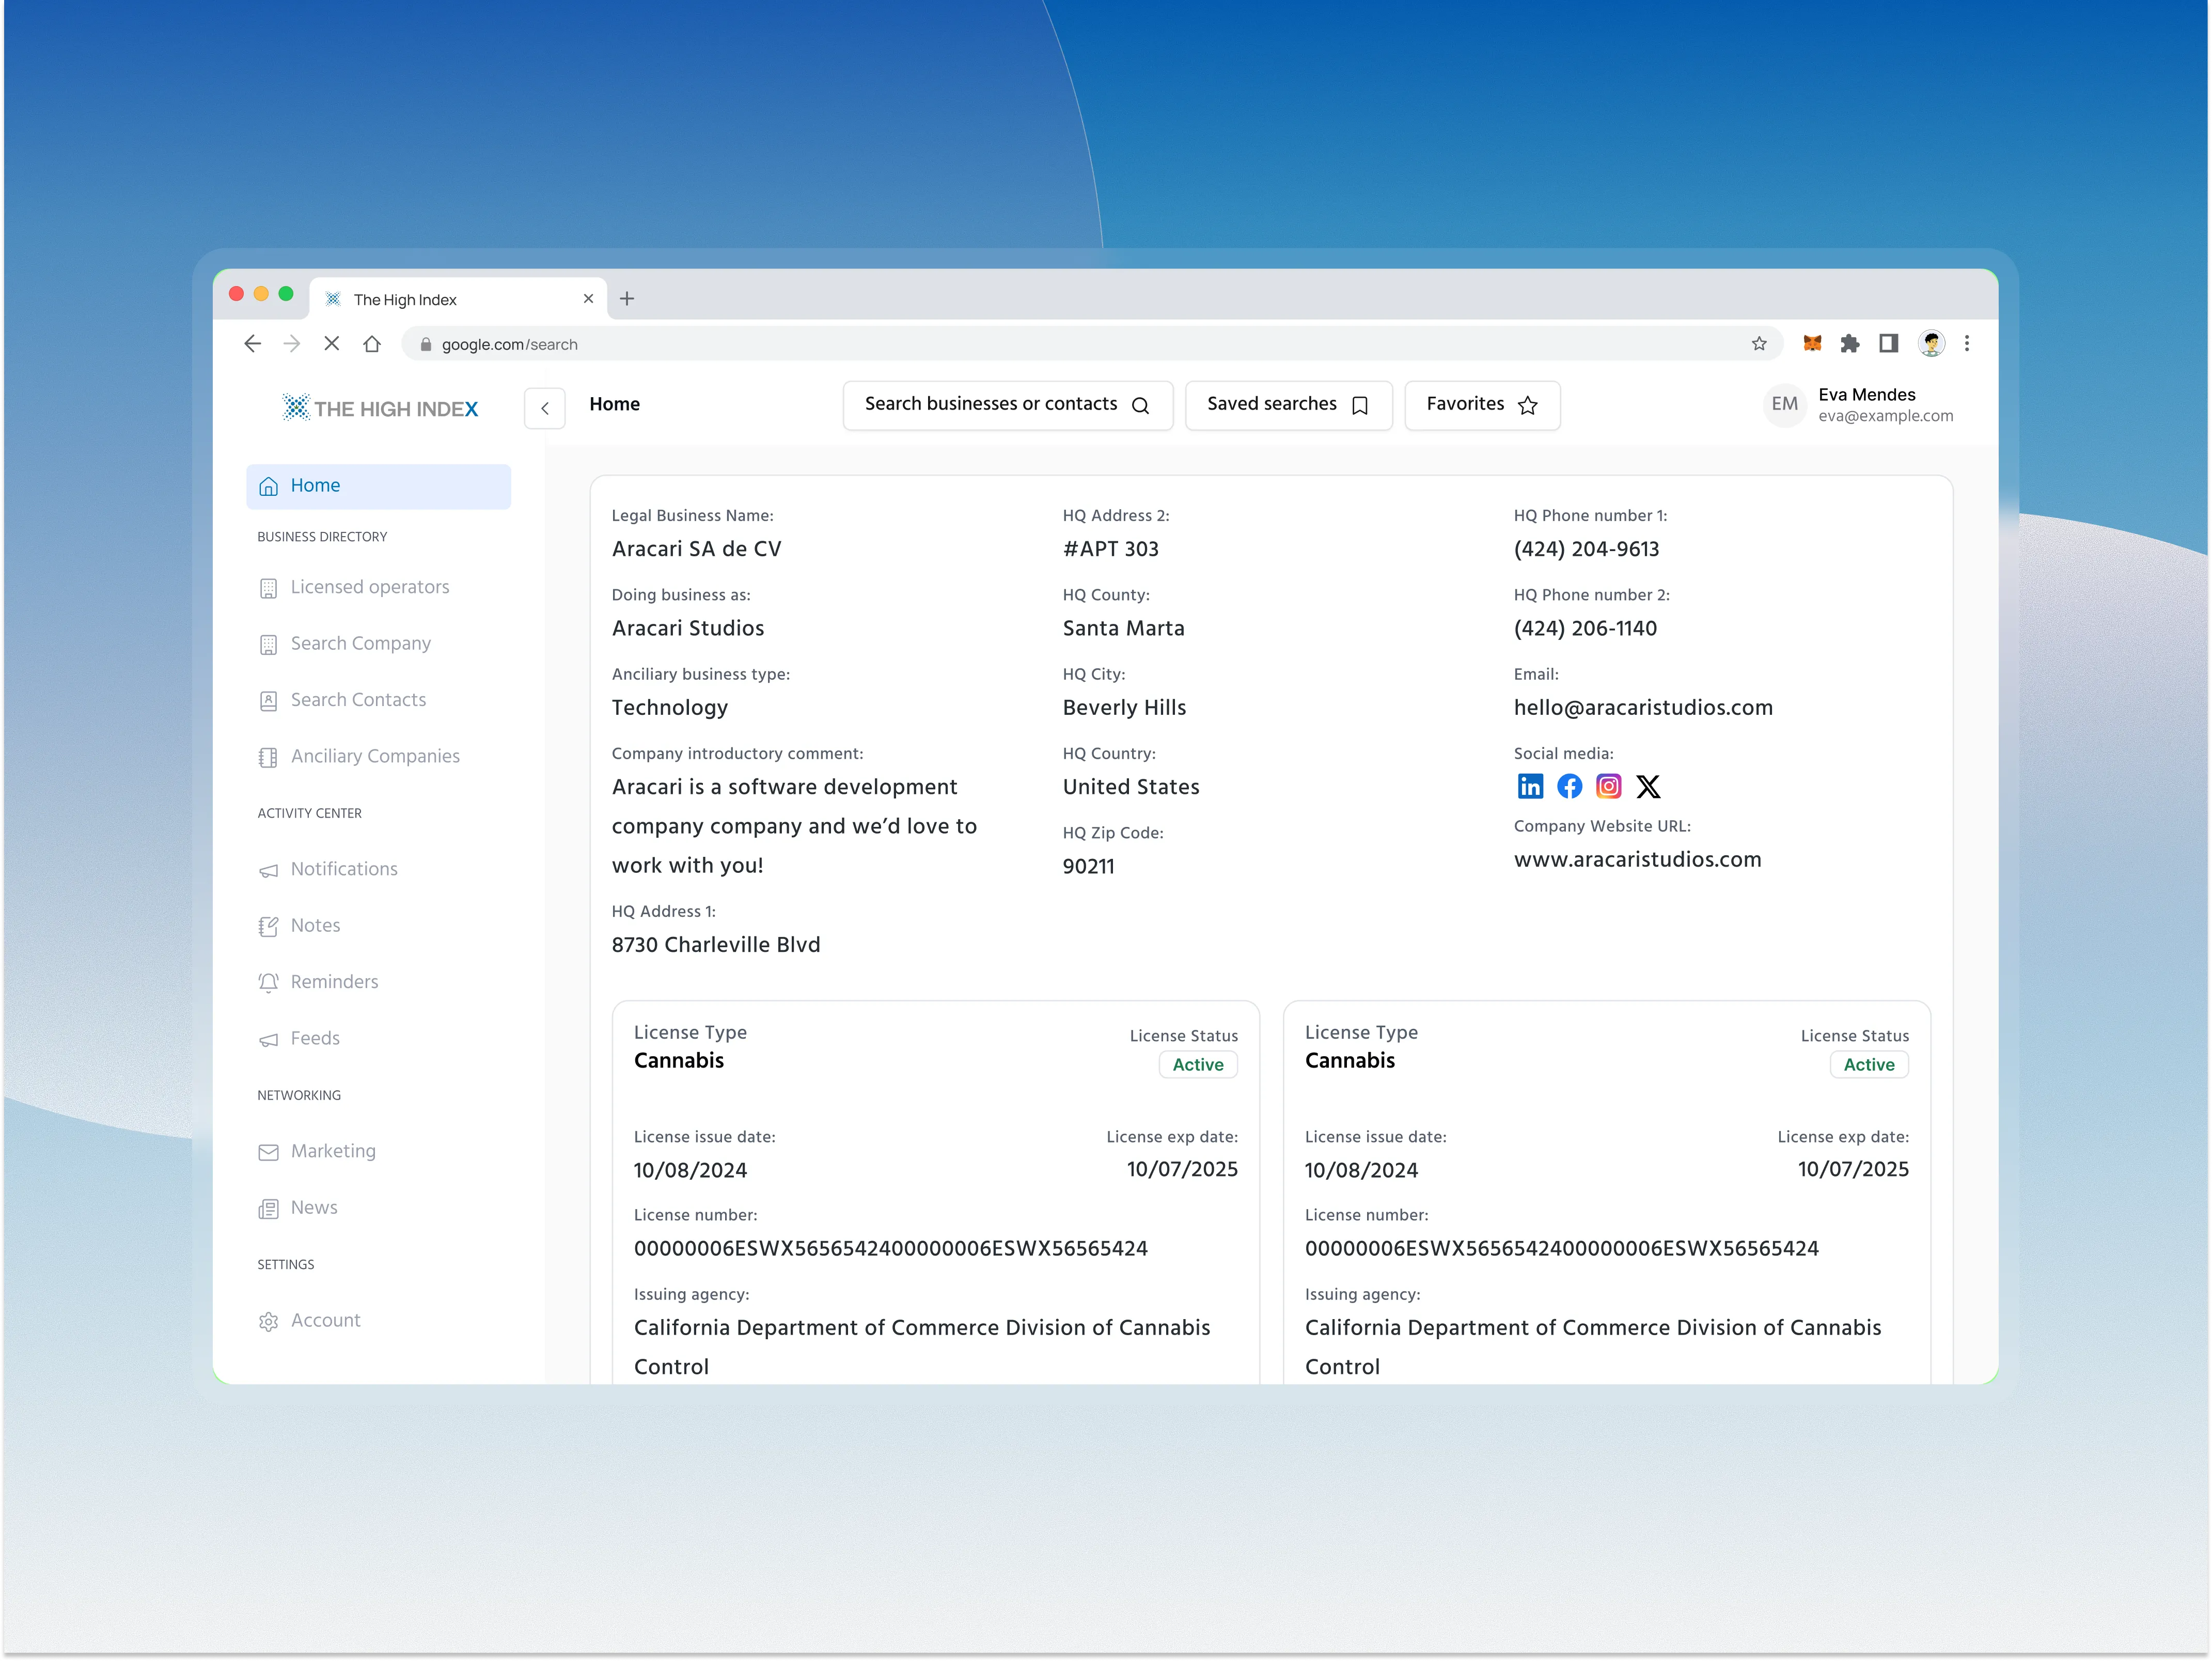Open the X (Twitter) social icon
This screenshot has height=1661, width=2212.
(1648, 786)
